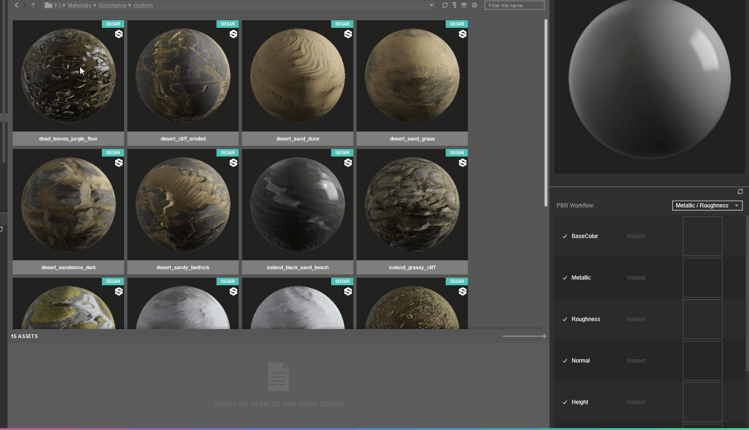This screenshot has height=430, width=749.
Task: Disable the Roughness channel checkbox
Action: tap(565, 319)
